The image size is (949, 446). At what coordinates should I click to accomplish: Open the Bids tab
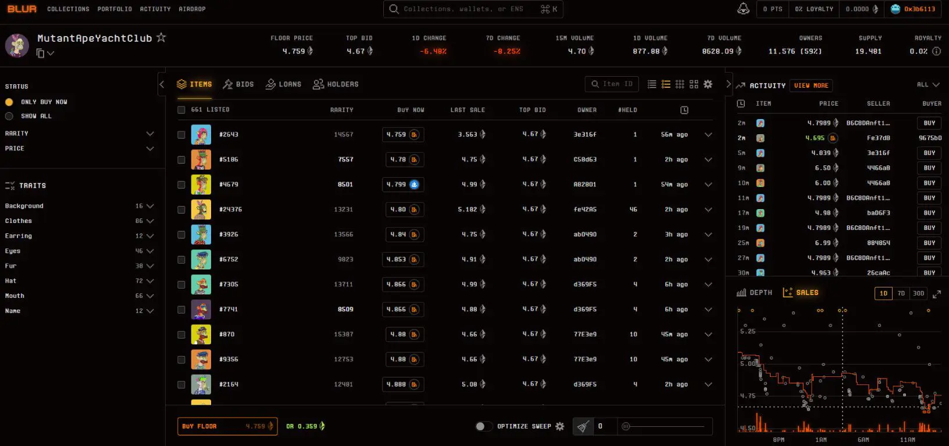tap(238, 84)
